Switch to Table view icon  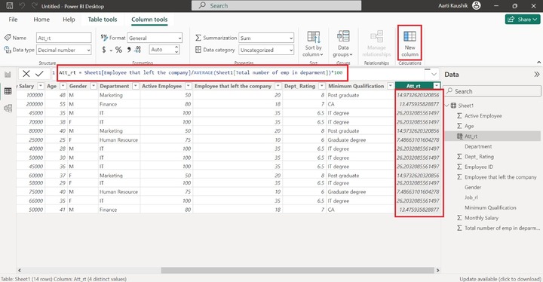pos(8,91)
